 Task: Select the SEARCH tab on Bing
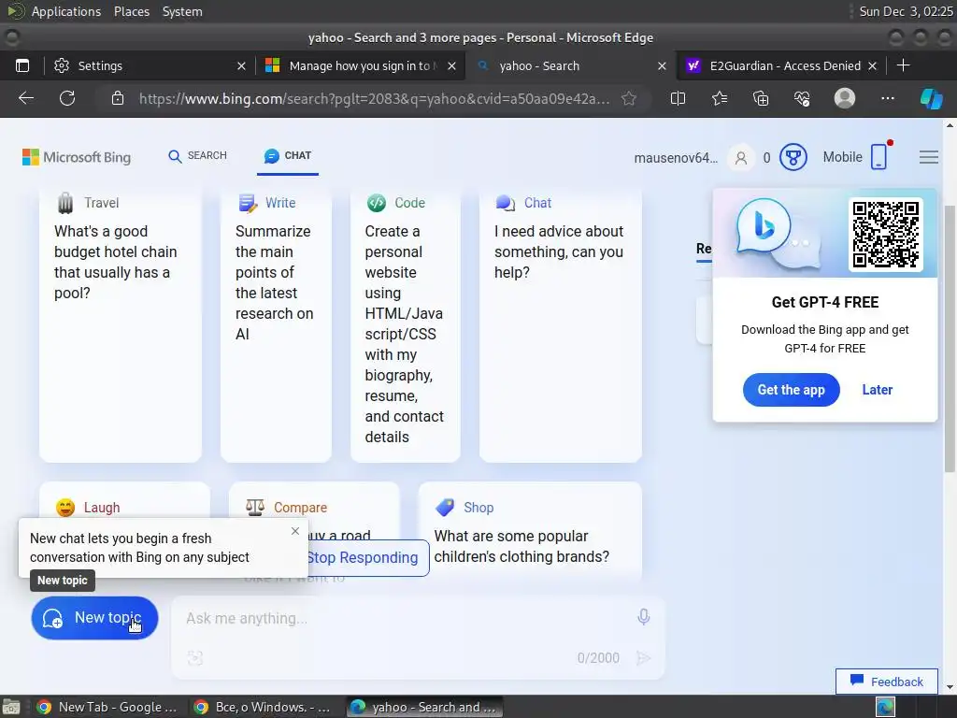click(197, 156)
